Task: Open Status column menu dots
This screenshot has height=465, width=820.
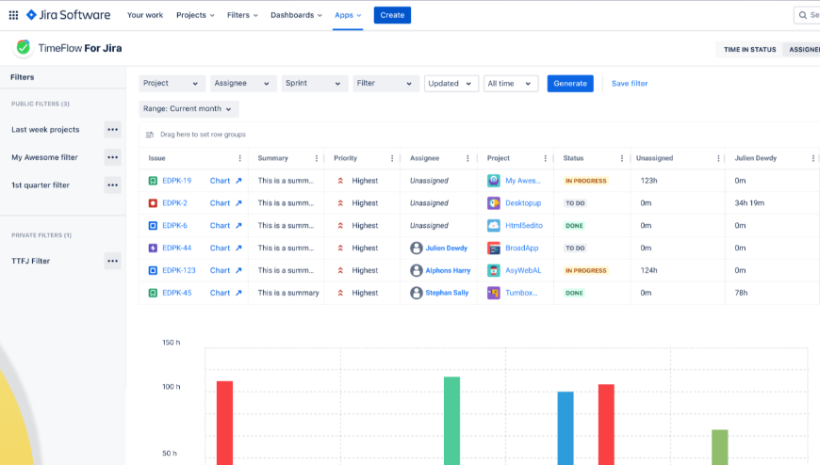Action: coord(622,158)
